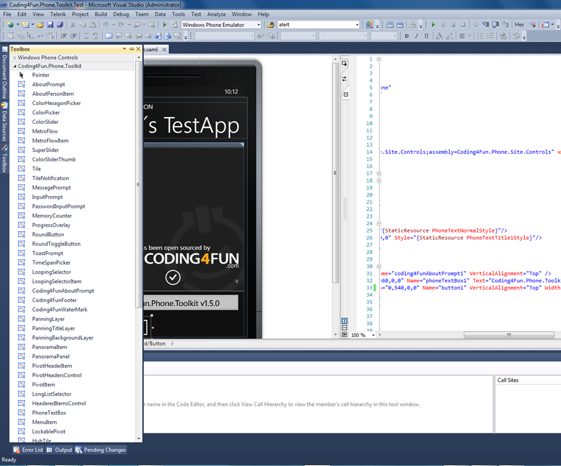
Task: Select RoundButton control in the Toolbox
Action: pyautogui.click(x=47, y=235)
